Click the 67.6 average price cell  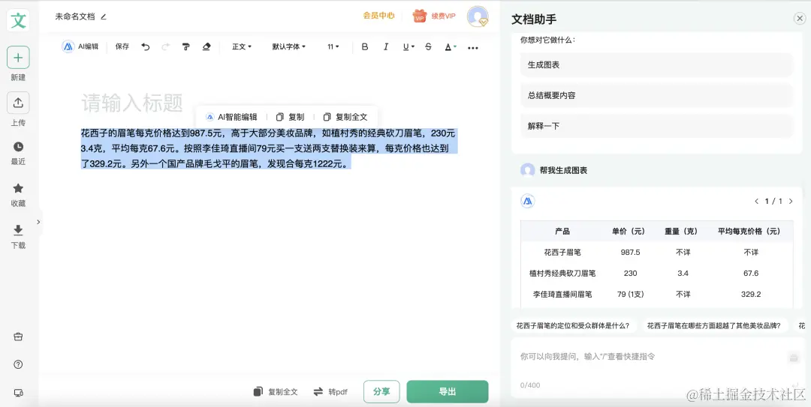click(750, 274)
